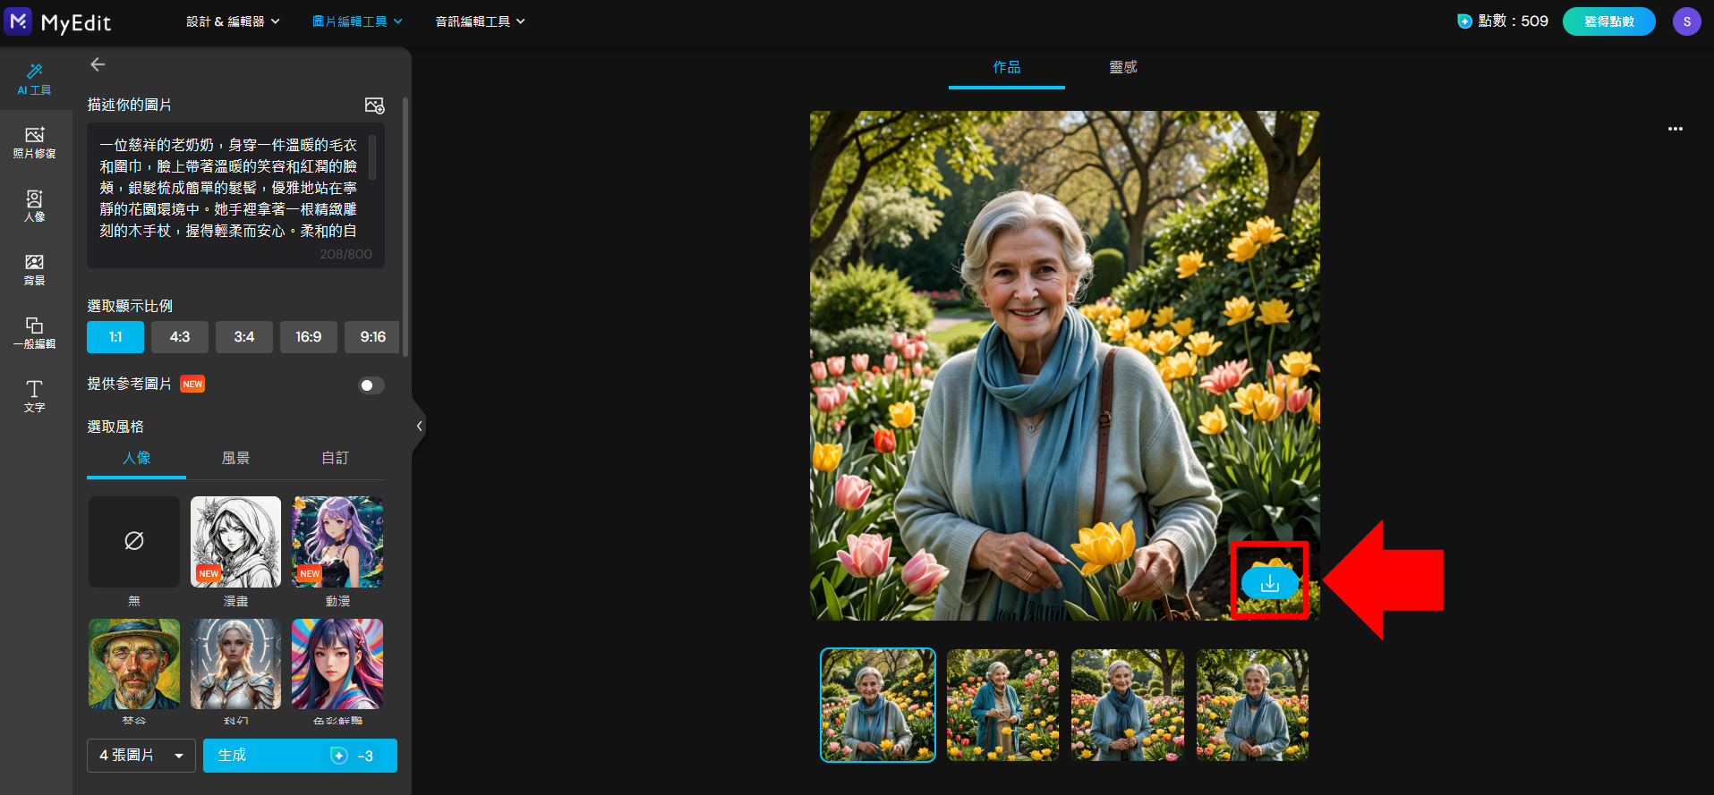1714x795 pixels.
Task: Expand the 圖片編輯工具 menu
Action: pyautogui.click(x=357, y=21)
